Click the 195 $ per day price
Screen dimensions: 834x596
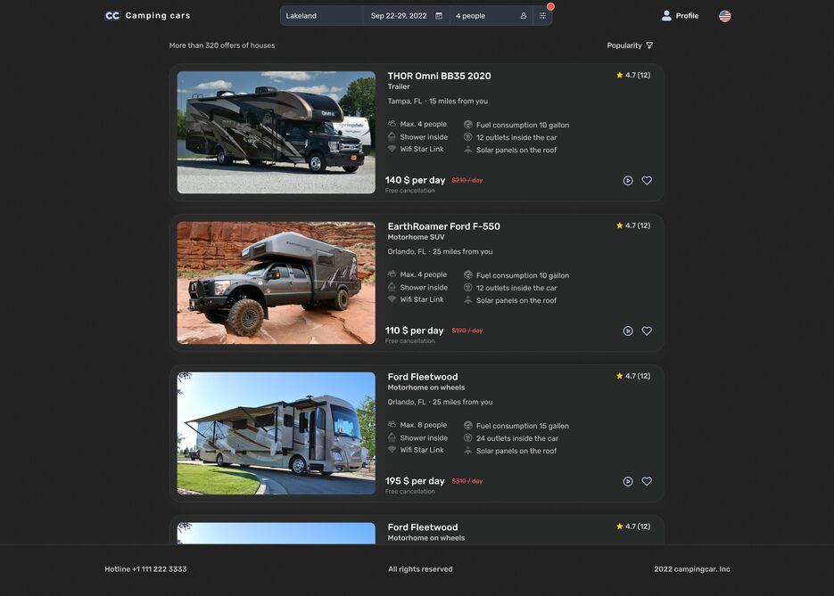pyautogui.click(x=415, y=481)
